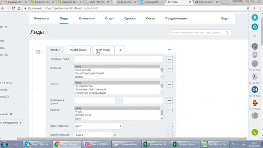Open the Старт section
Viewport: 263px width, 148px height.
(109, 18)
